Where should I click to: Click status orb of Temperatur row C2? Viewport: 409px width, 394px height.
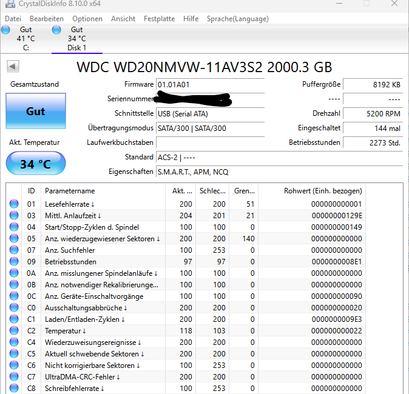[x=14, y=330]
